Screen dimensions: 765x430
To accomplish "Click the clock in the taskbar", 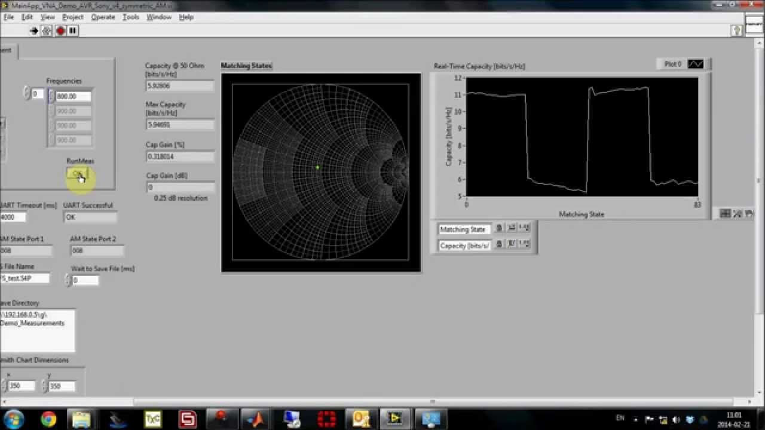I will 734,419.
